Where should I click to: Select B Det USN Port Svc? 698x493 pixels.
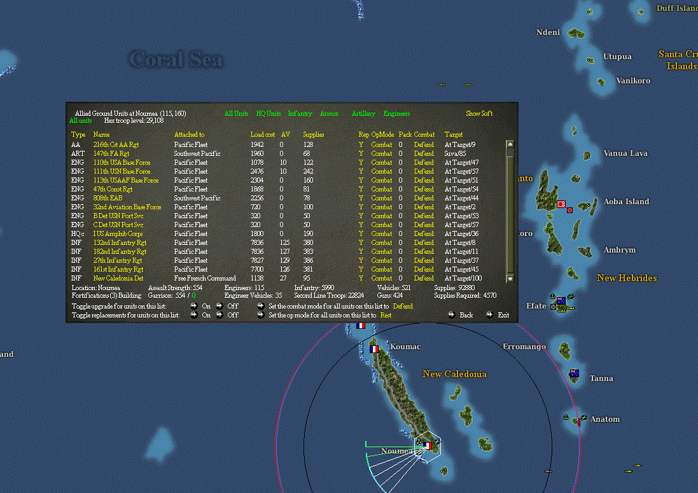[118, 216]
